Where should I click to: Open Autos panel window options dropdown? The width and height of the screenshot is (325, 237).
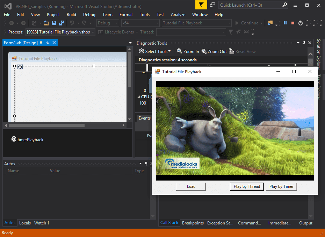(140, 163)
